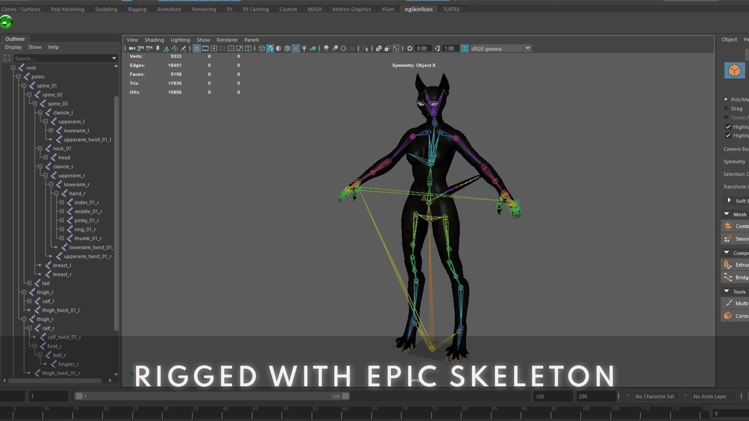Click the Multi-Cut tool button

(x=735, y=303)
